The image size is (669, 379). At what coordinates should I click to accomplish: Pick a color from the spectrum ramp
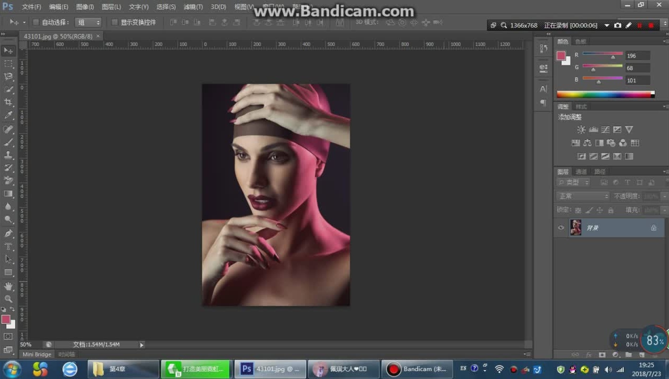pyautogui.click(x=605, y=95)
